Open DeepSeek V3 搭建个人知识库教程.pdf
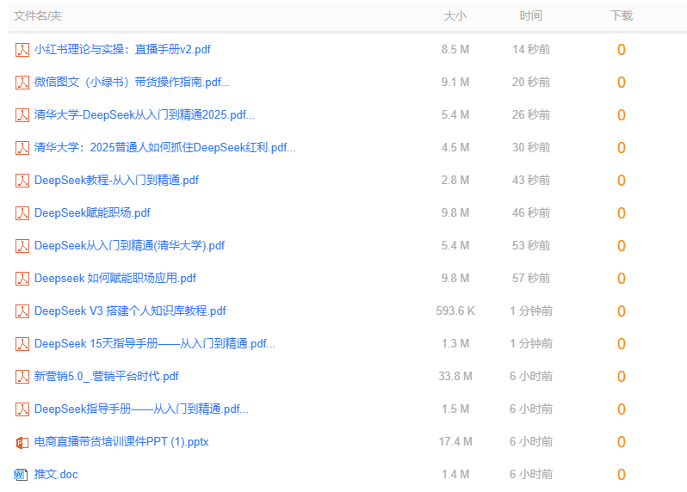Viewport: 687px width, 492px height. coord(130,311)
